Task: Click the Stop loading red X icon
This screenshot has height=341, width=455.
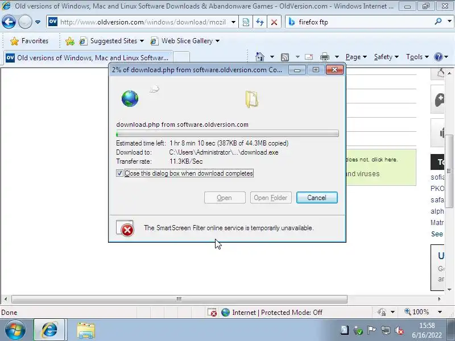Action: (x=274, y=22)
